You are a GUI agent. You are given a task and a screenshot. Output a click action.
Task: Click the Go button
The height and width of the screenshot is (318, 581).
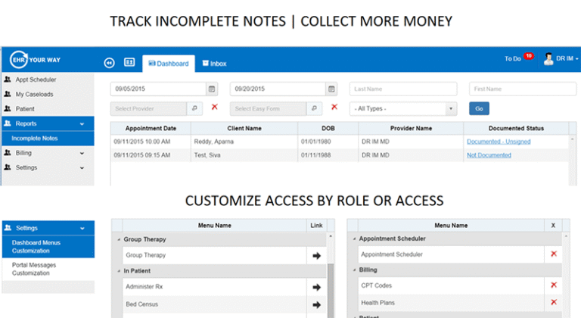[x=479, y=109]
